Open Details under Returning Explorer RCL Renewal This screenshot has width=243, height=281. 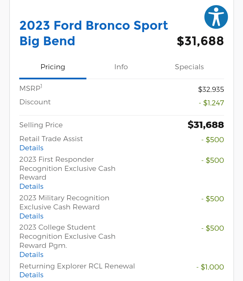[31, 275]
